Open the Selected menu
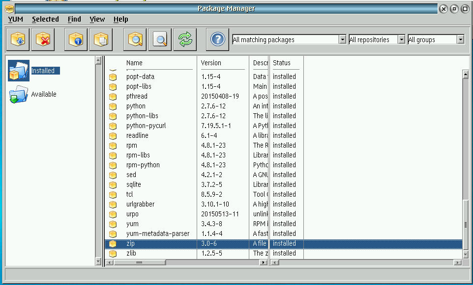 (x=45, y=19)
